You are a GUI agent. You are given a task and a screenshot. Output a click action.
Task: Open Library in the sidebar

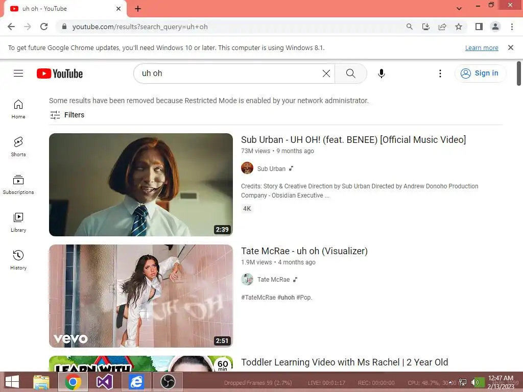(18, 223)
